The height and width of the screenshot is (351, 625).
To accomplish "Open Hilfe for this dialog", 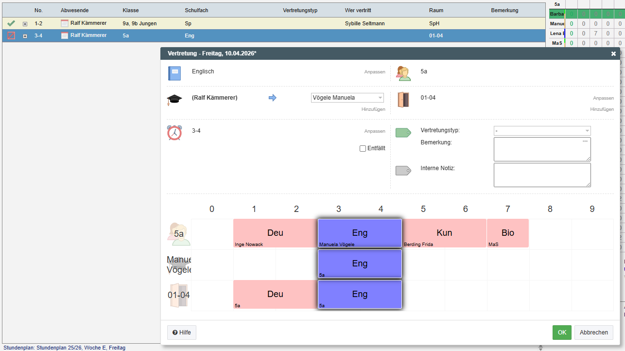I will (x=182, y=333).
